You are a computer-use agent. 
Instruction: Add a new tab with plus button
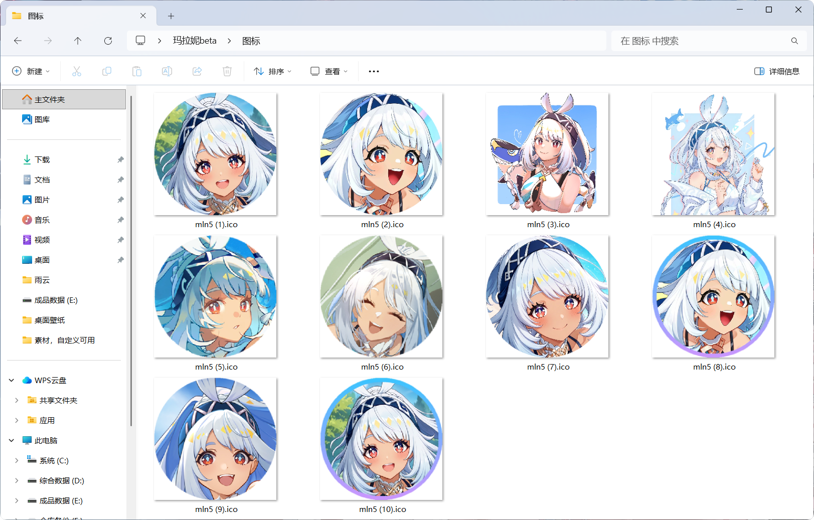(171, 16)
